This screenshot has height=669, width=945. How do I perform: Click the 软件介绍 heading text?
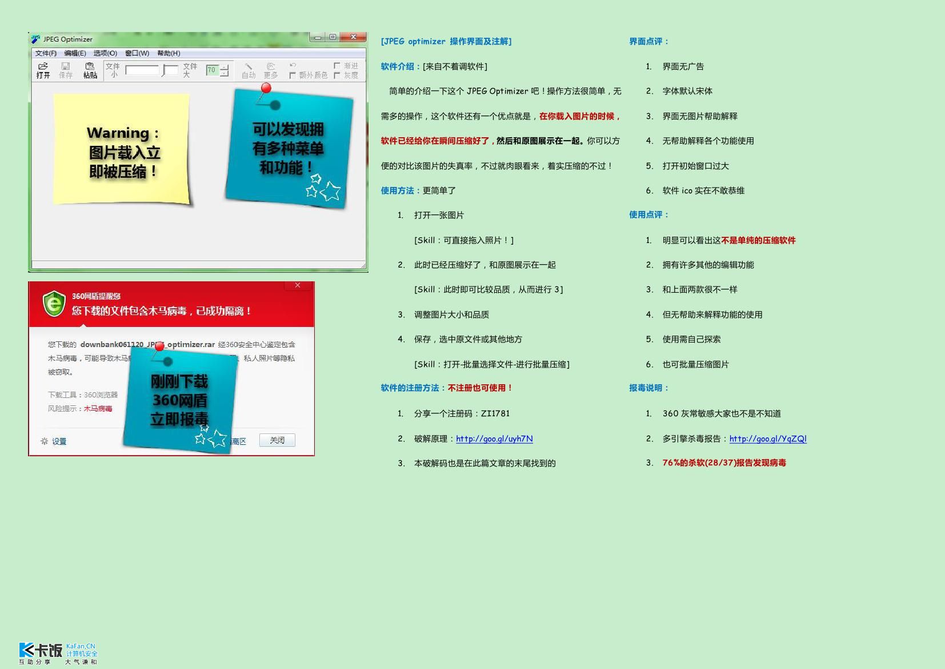tap(401, 66)
